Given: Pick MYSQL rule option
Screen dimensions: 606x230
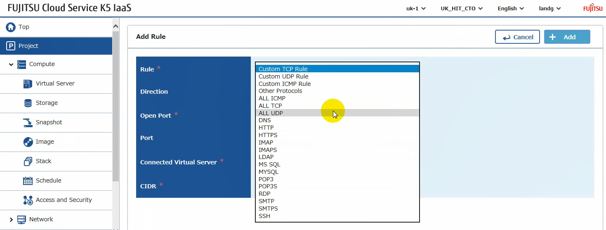Looking at the screenshot, I should tap(337, 172).
